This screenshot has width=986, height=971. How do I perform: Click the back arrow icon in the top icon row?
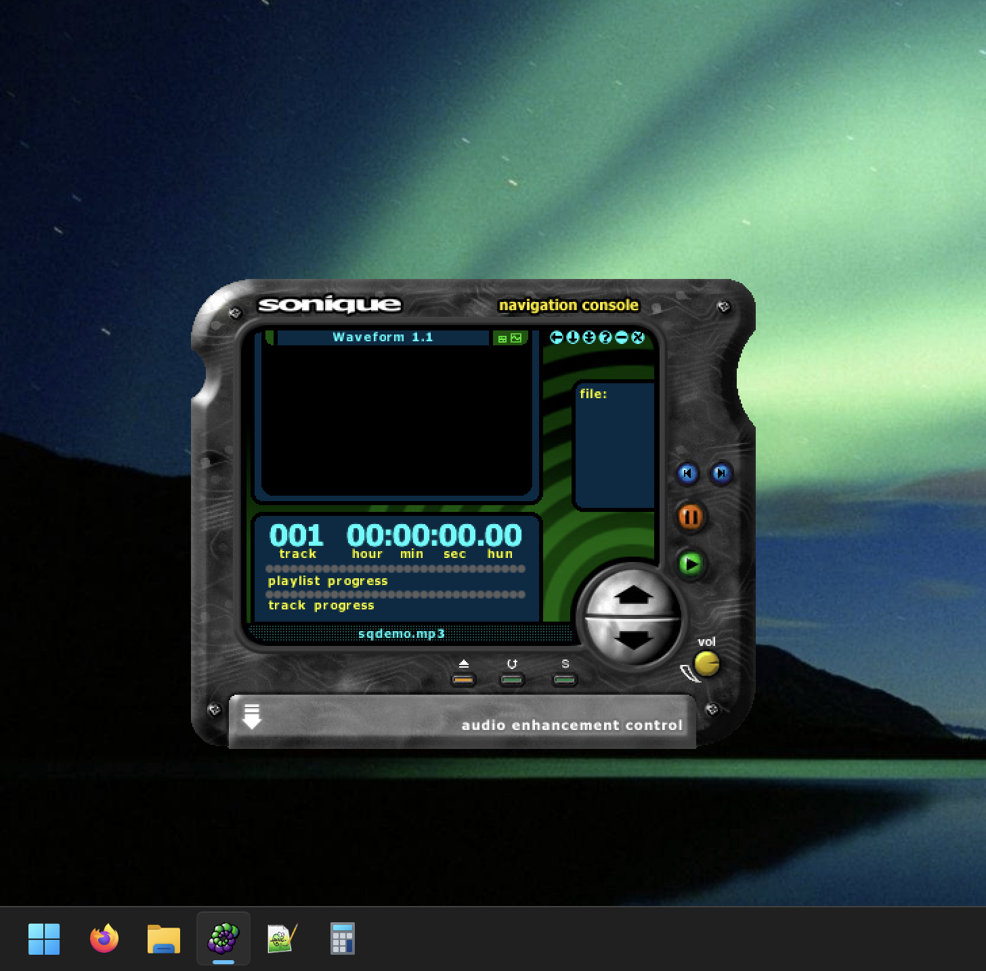(557, 337)
